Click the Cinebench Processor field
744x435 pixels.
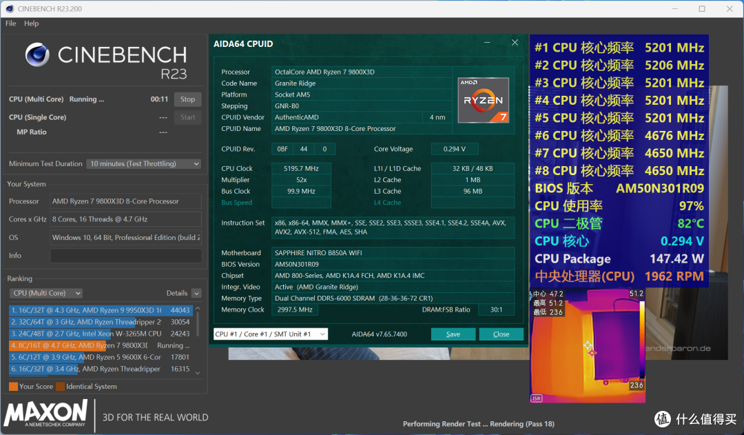(x=126, y=201)
